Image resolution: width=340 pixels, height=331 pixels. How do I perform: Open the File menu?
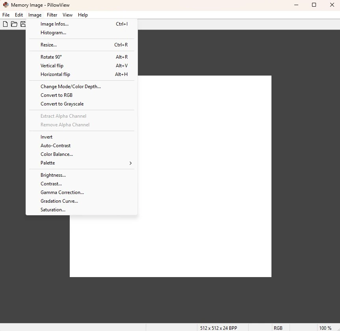(x=6, y=15)
